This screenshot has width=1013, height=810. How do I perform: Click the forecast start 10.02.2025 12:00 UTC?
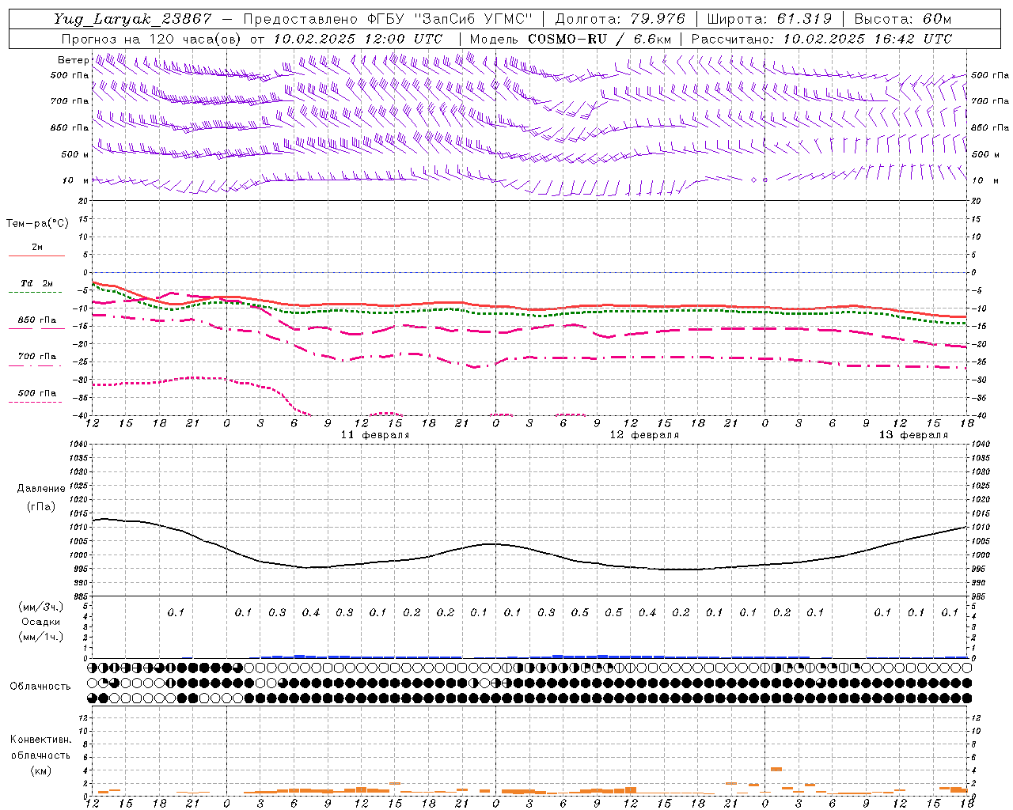click(x=358, y=39)
